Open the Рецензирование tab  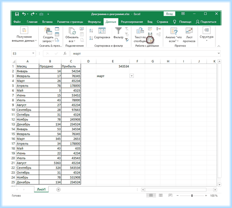click(x=132, y=22)
